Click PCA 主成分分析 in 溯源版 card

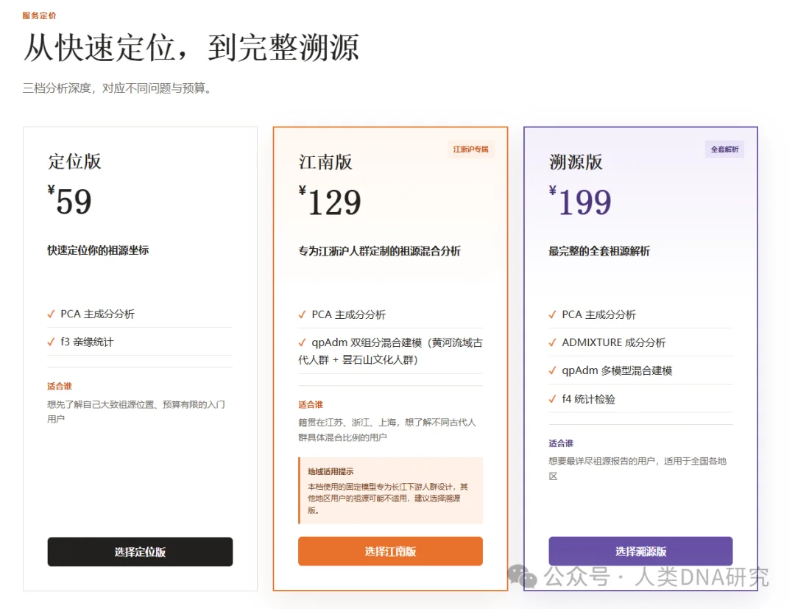coord(598,314)
